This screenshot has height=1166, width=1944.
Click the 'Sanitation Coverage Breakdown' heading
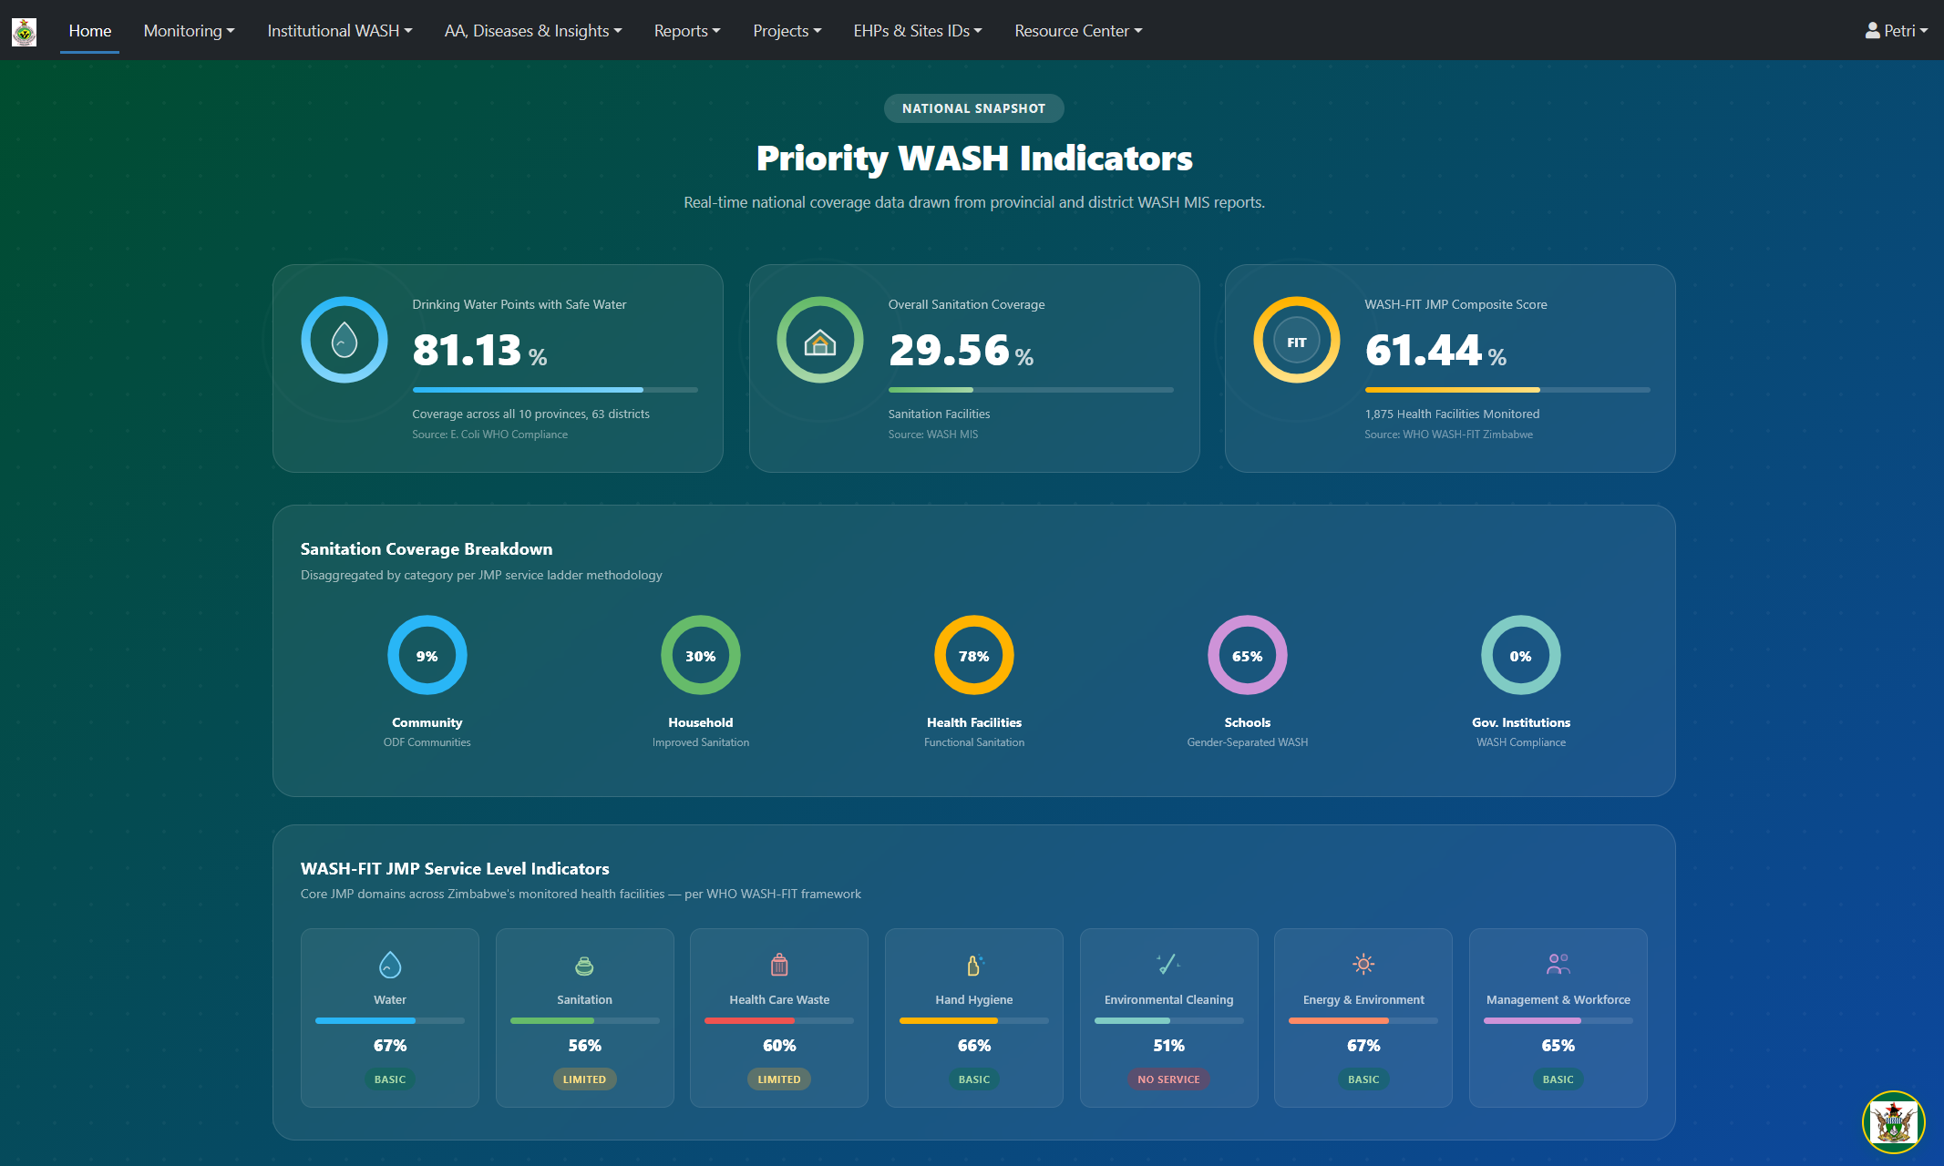(427, 549)
